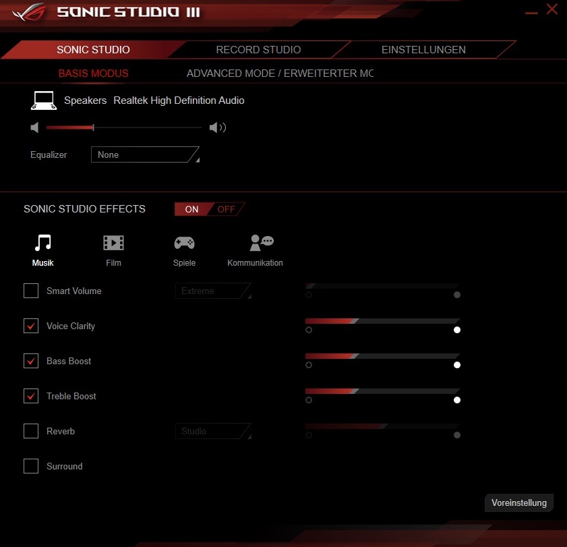Click Treble Boost minimum circle

pyautogui.click(x=309, y=400)
